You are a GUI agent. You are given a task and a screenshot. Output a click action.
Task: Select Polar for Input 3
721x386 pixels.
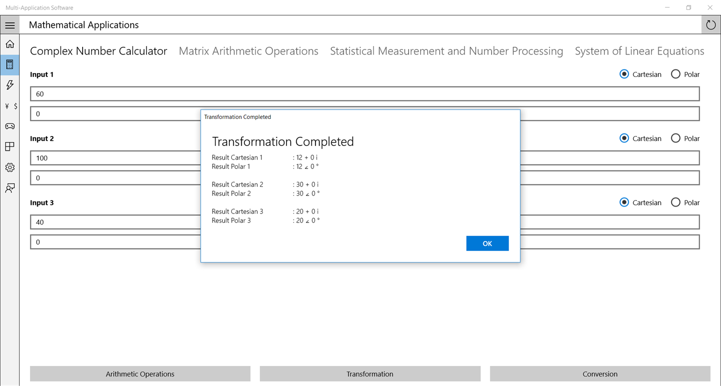(x=685, y=202)
